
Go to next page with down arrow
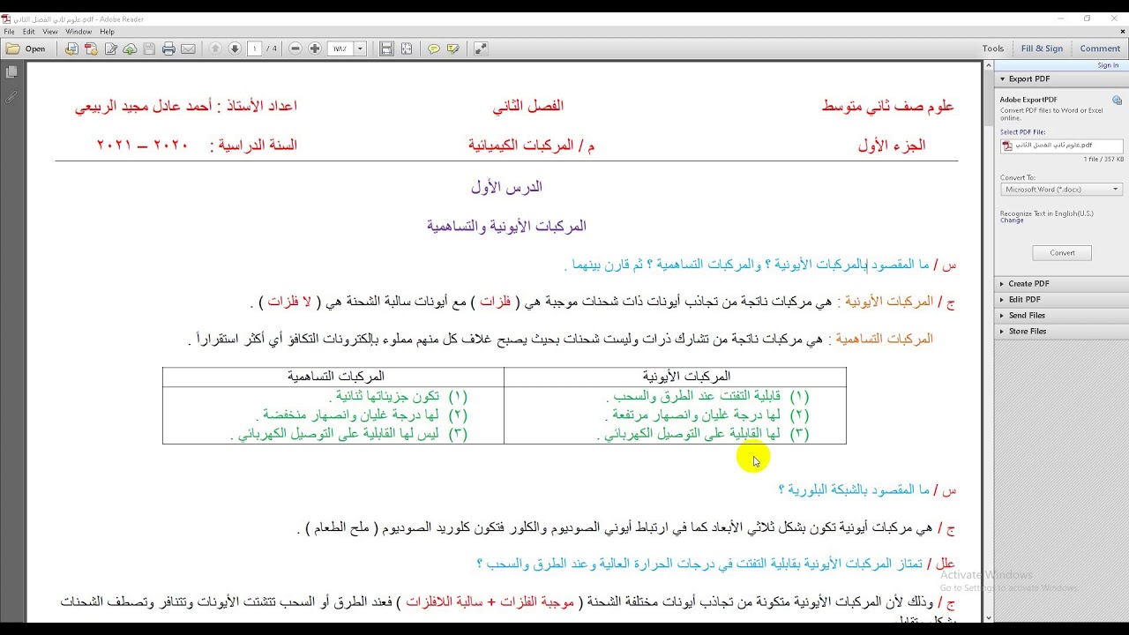pyautogui.click(x=235, y=49)
